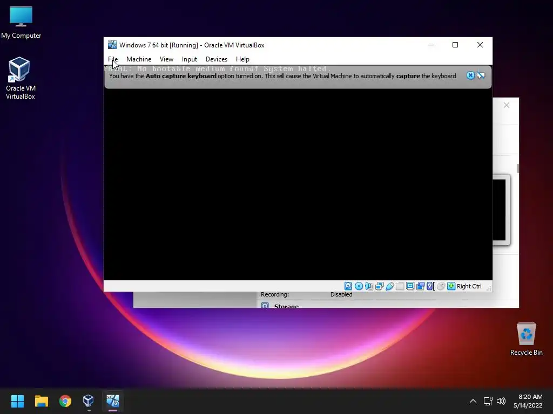Click the network adapters status icon
Image resolution: width=553 pixels, height=414 pixels.
380,286
